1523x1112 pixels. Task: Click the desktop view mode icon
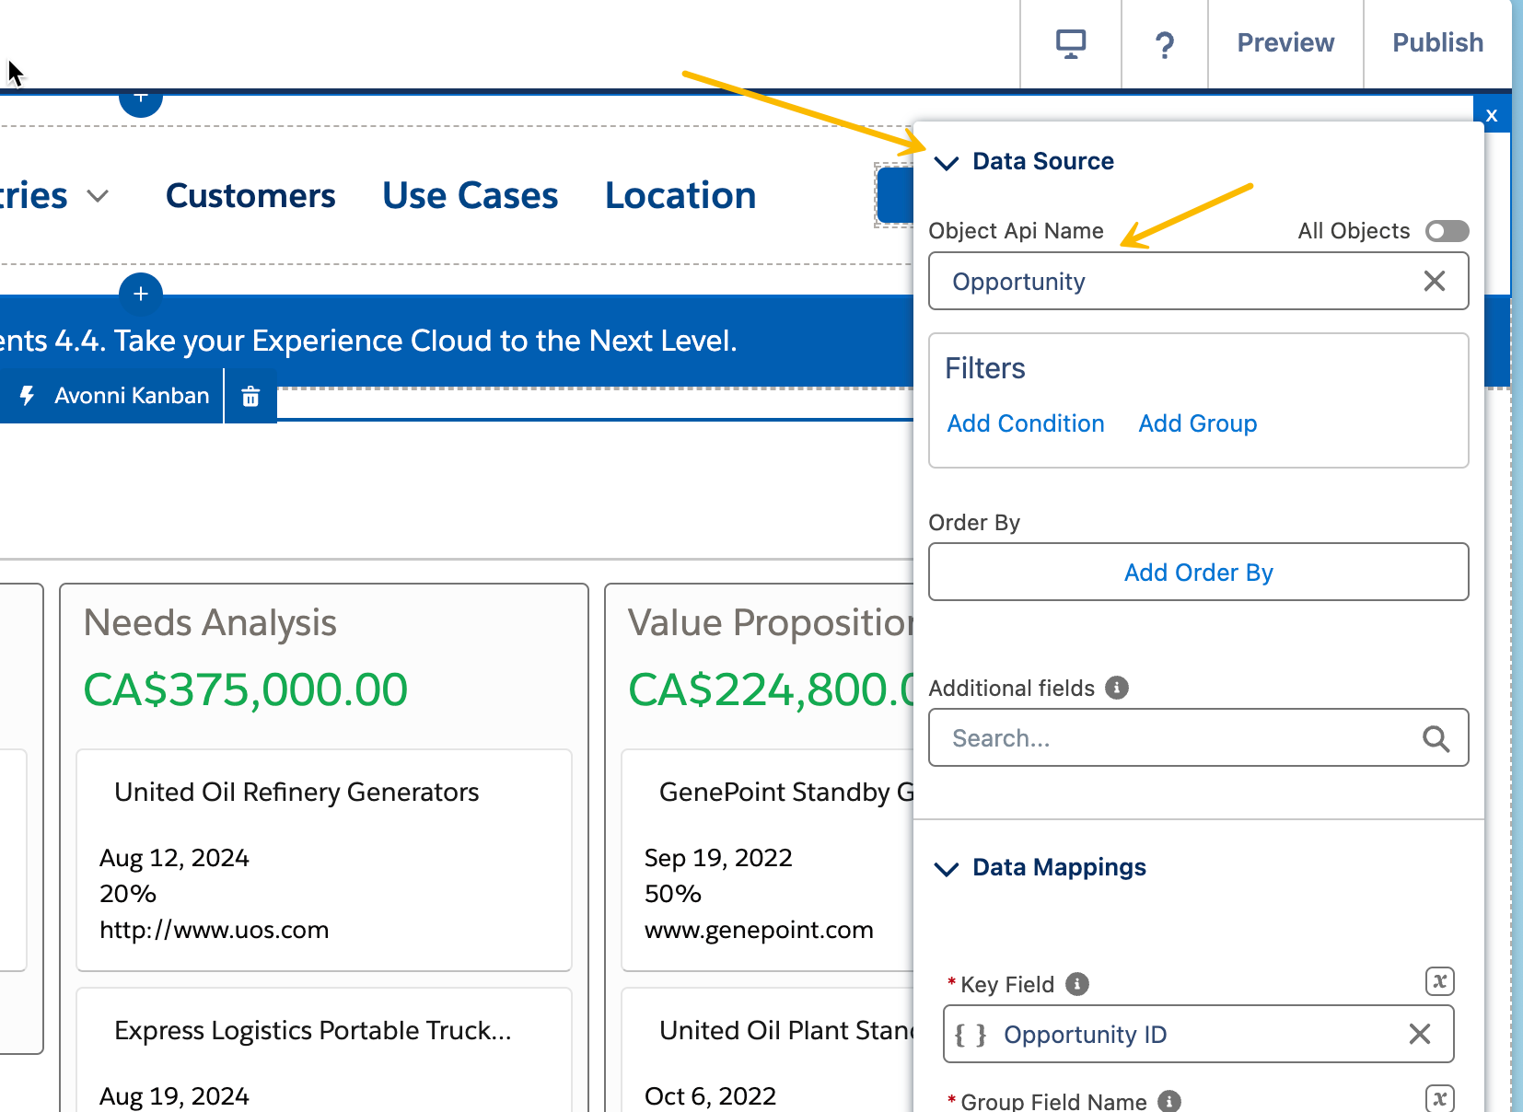coord(1070,43)
